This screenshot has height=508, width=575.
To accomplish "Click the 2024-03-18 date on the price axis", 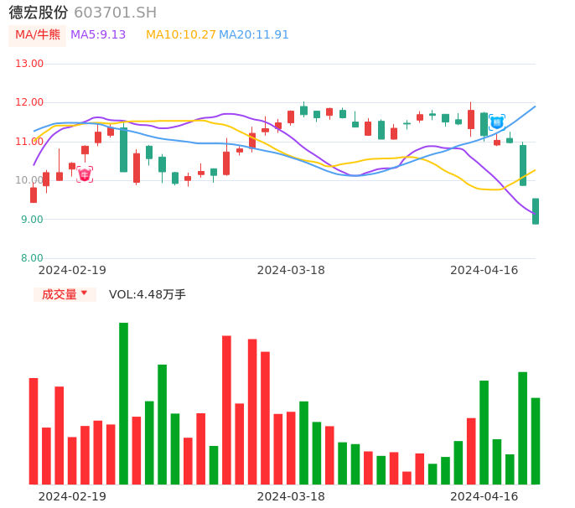I will (x=291, y=270).
